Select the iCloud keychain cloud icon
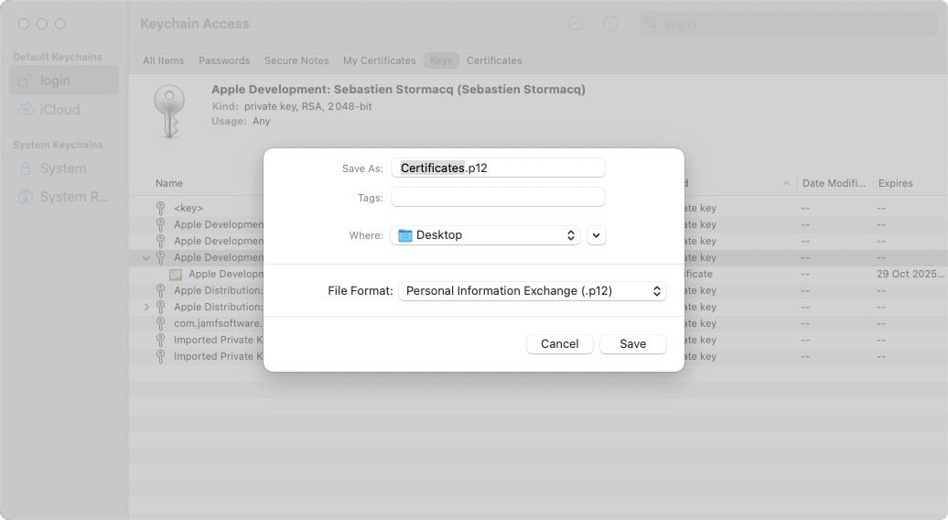 pyautogui.click(x=26, y=110)
